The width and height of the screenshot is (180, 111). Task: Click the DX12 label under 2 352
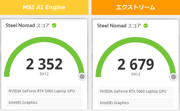tap(44, 74)
